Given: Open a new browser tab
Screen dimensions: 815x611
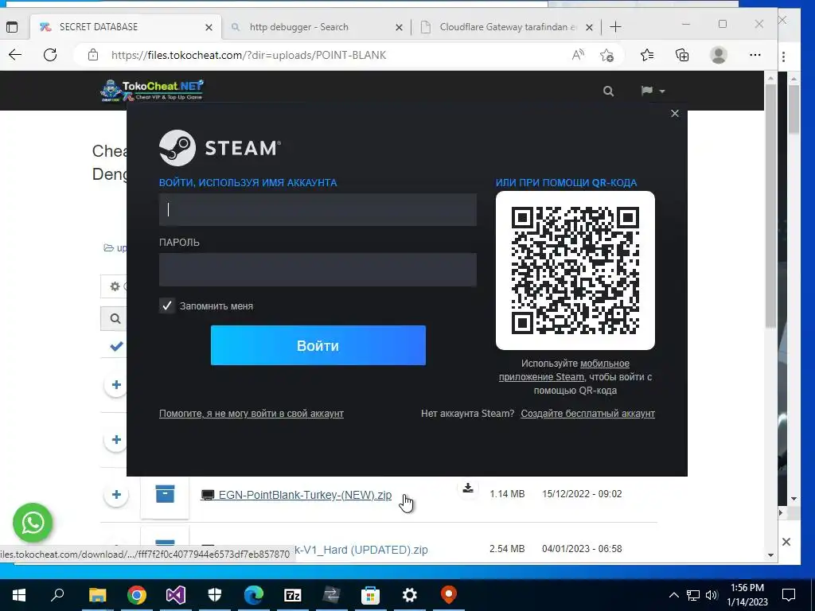Looking at the screenshot, I should (x=615, y=27).
